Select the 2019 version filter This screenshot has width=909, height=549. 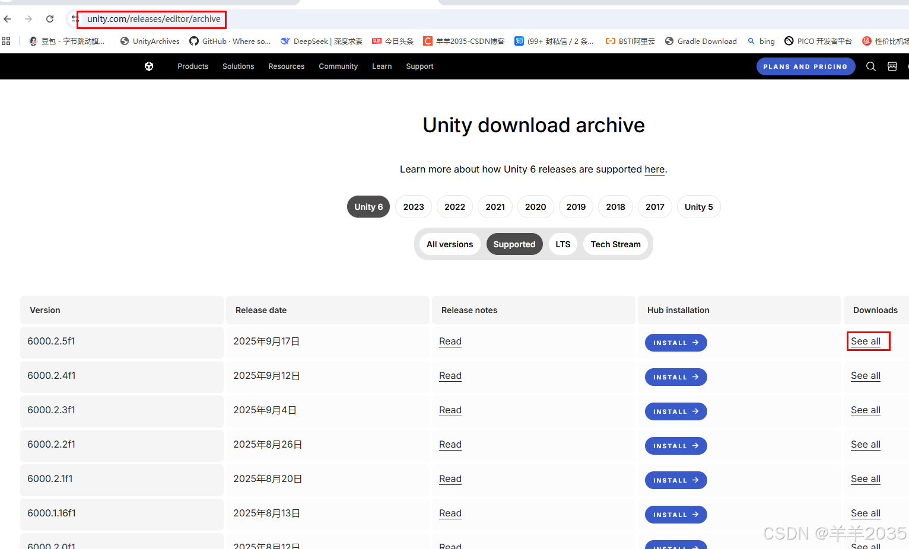click(576, 207)
